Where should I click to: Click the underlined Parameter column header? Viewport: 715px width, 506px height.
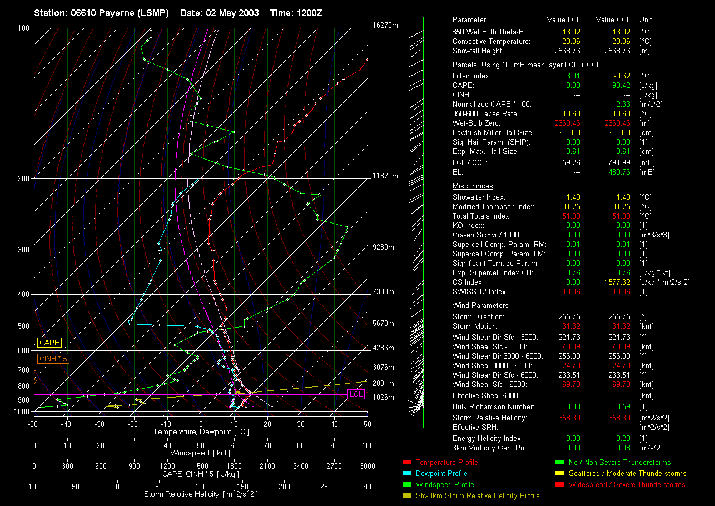tap(469, 20)
